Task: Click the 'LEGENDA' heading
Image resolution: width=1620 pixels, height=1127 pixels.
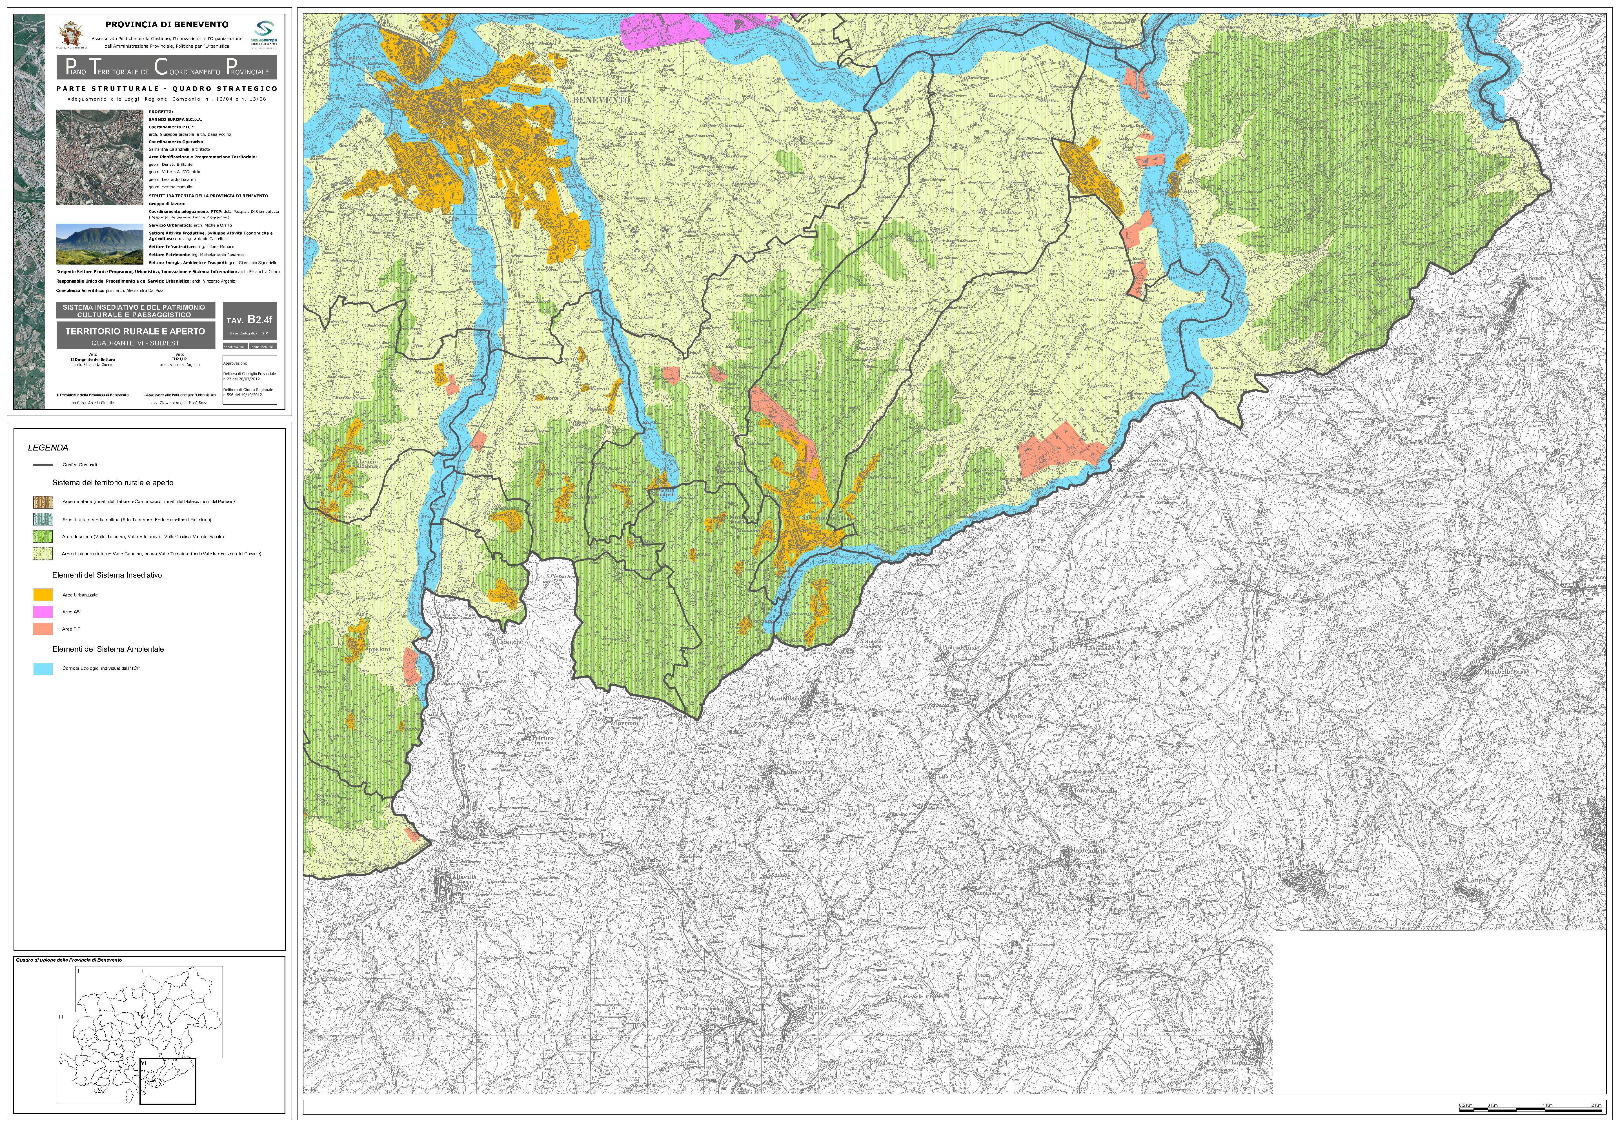Action: (x=48, y=447)
